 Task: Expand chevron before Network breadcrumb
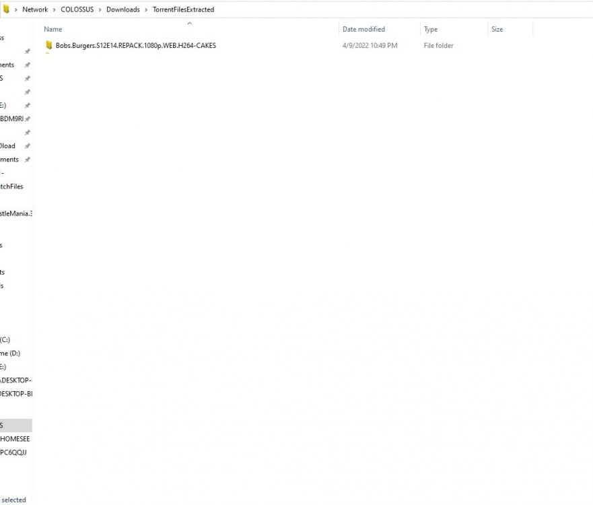click(16, 10)
